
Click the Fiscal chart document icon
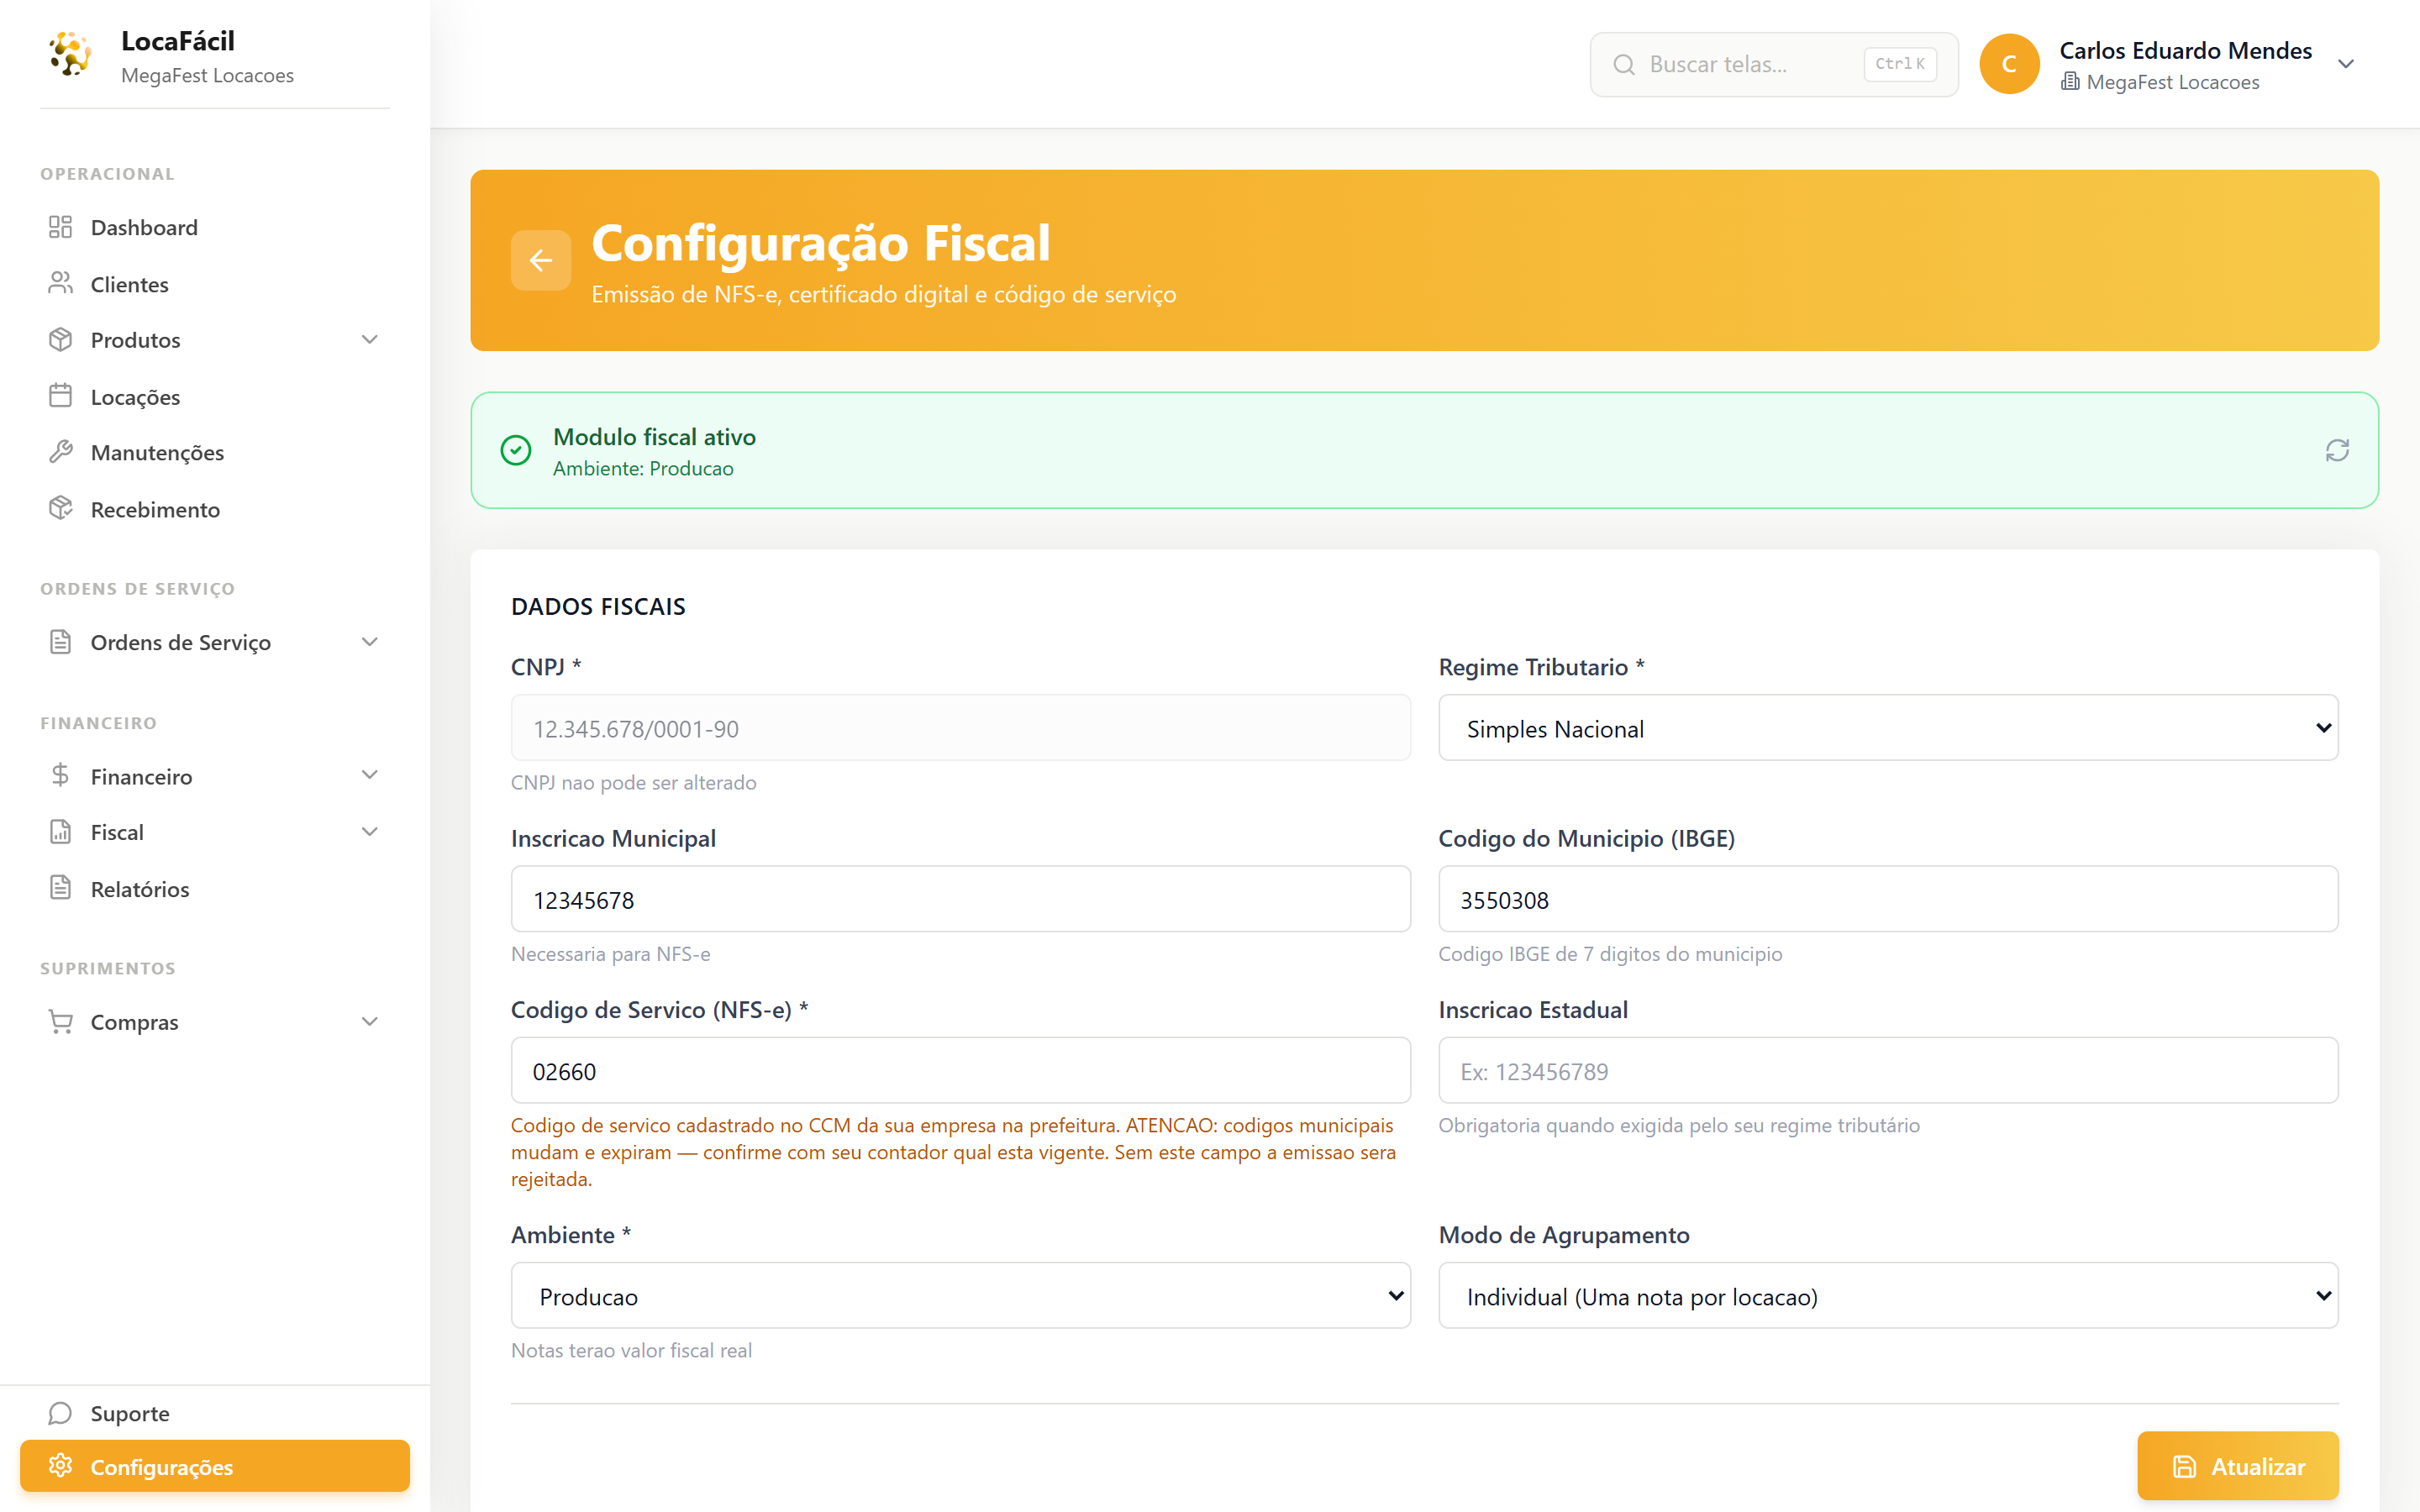[x=60, y=832]
